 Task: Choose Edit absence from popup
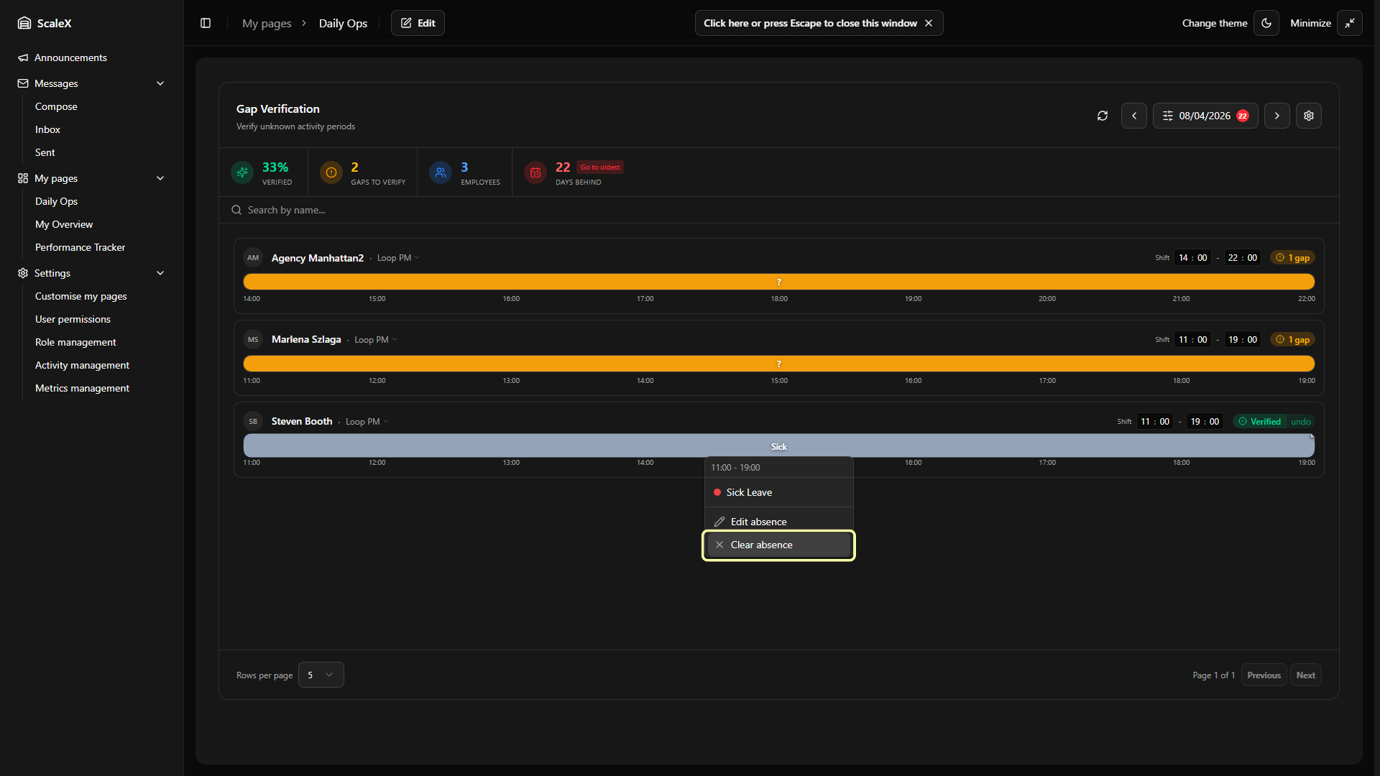click(x=758, y=522)
